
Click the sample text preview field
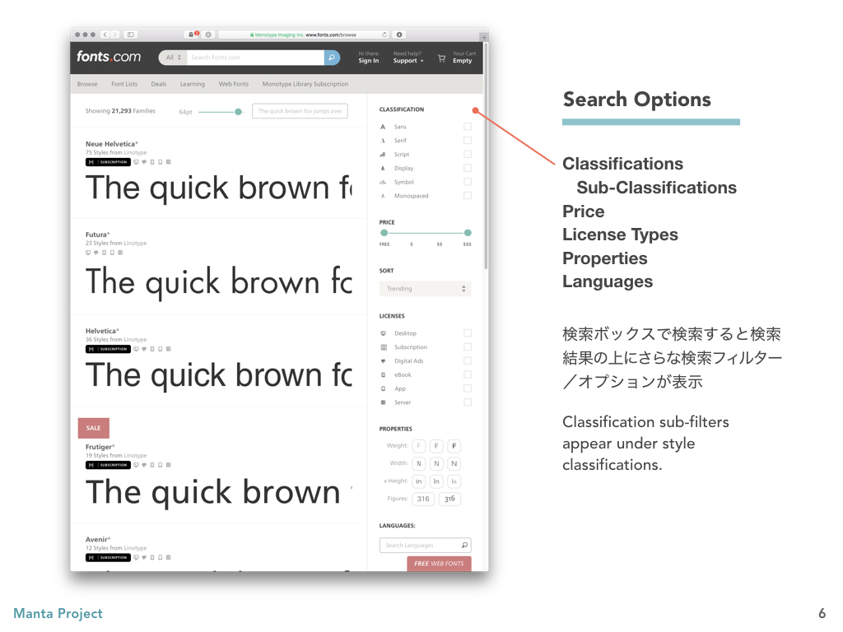pos(300,111)
